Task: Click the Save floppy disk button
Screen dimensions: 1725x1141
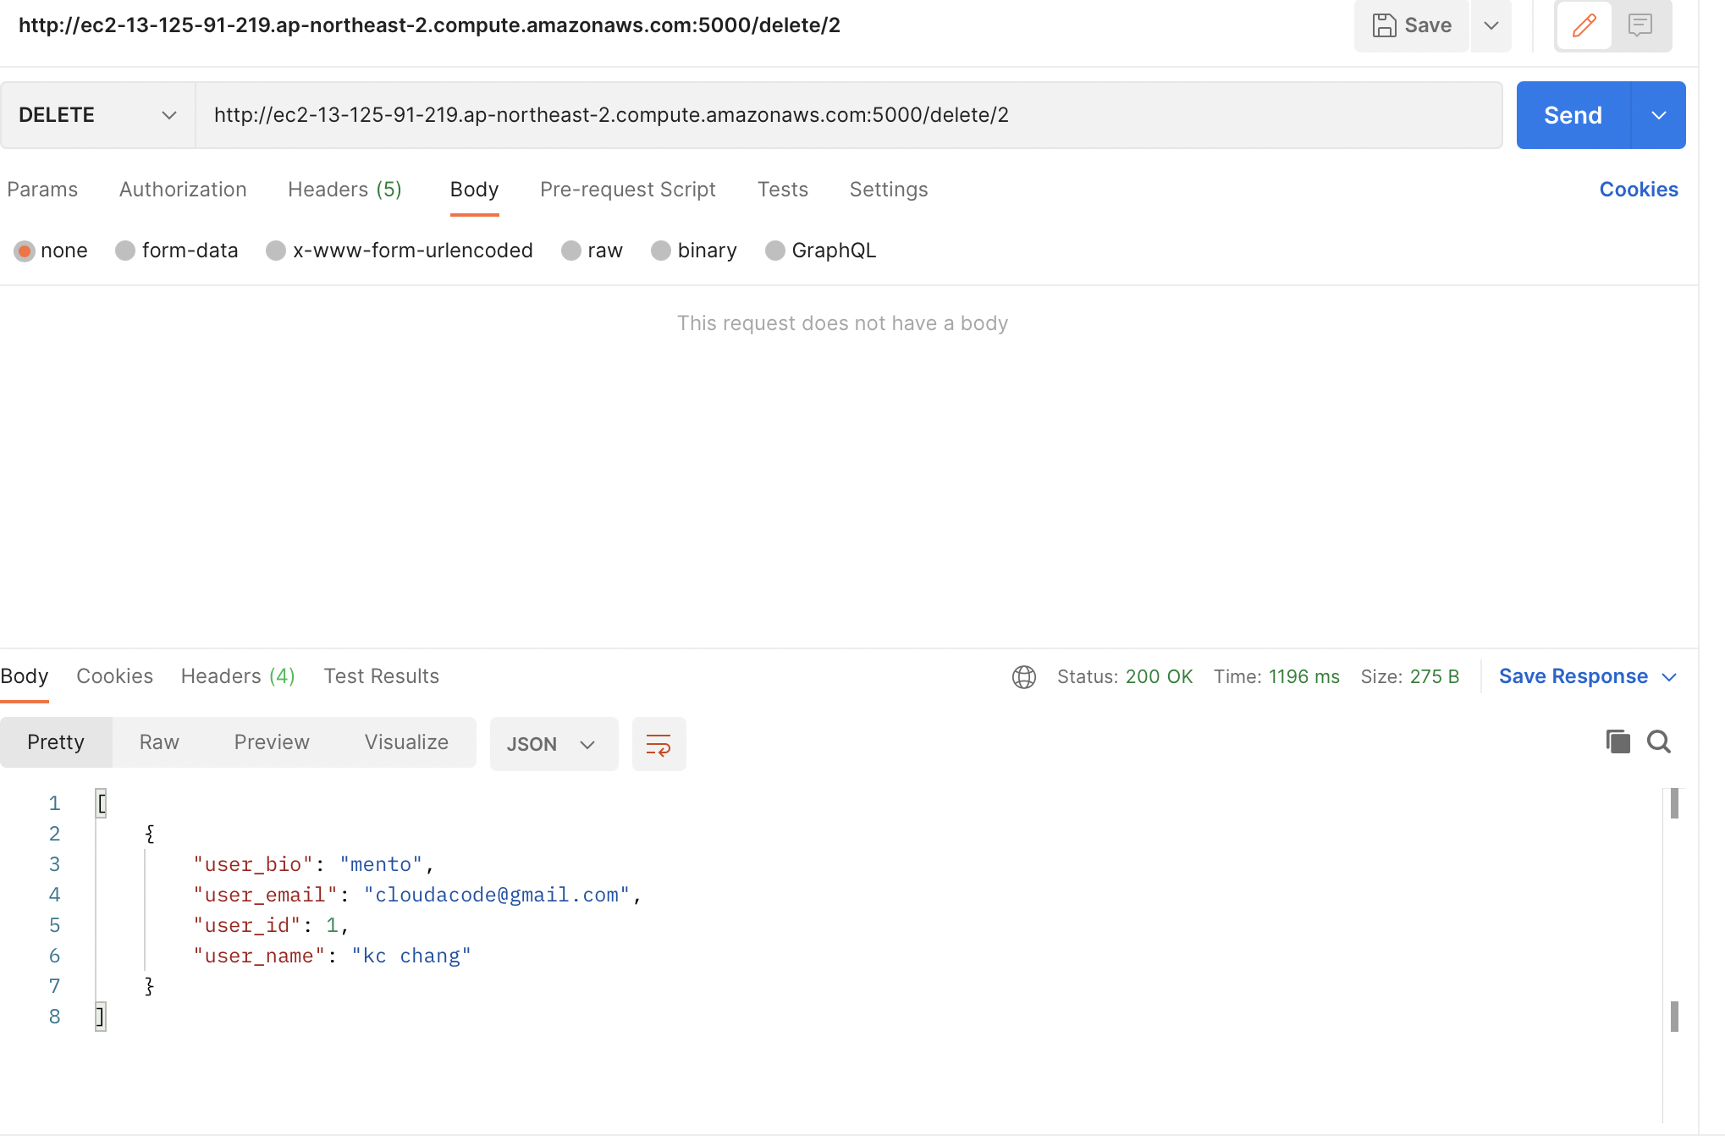Action: (x=1411, y=25)
